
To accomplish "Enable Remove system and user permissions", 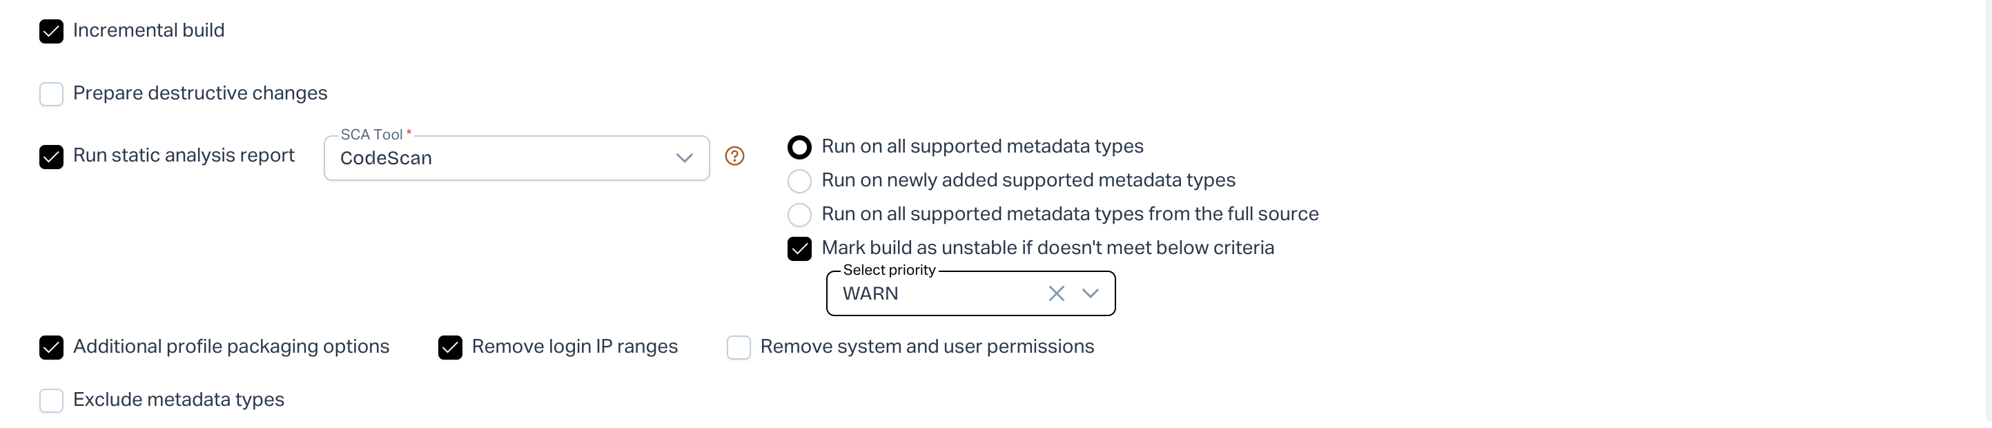I will (x=739, y=347).
